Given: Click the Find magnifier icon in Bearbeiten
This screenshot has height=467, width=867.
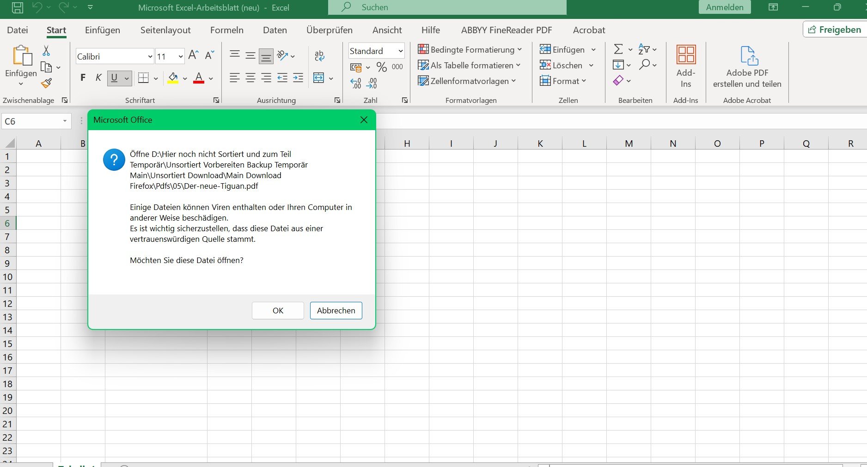Looking at the screenshot, I should point(644,65).
